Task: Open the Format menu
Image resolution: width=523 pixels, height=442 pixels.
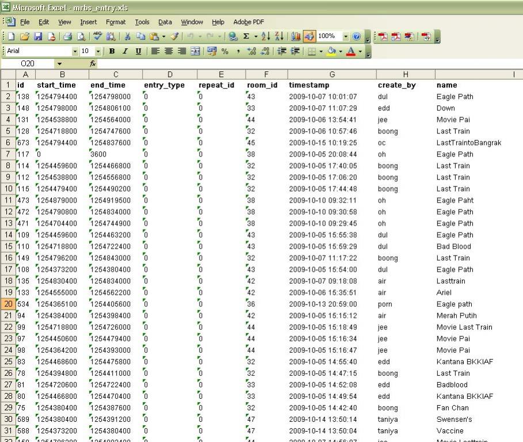Action: 116,22
